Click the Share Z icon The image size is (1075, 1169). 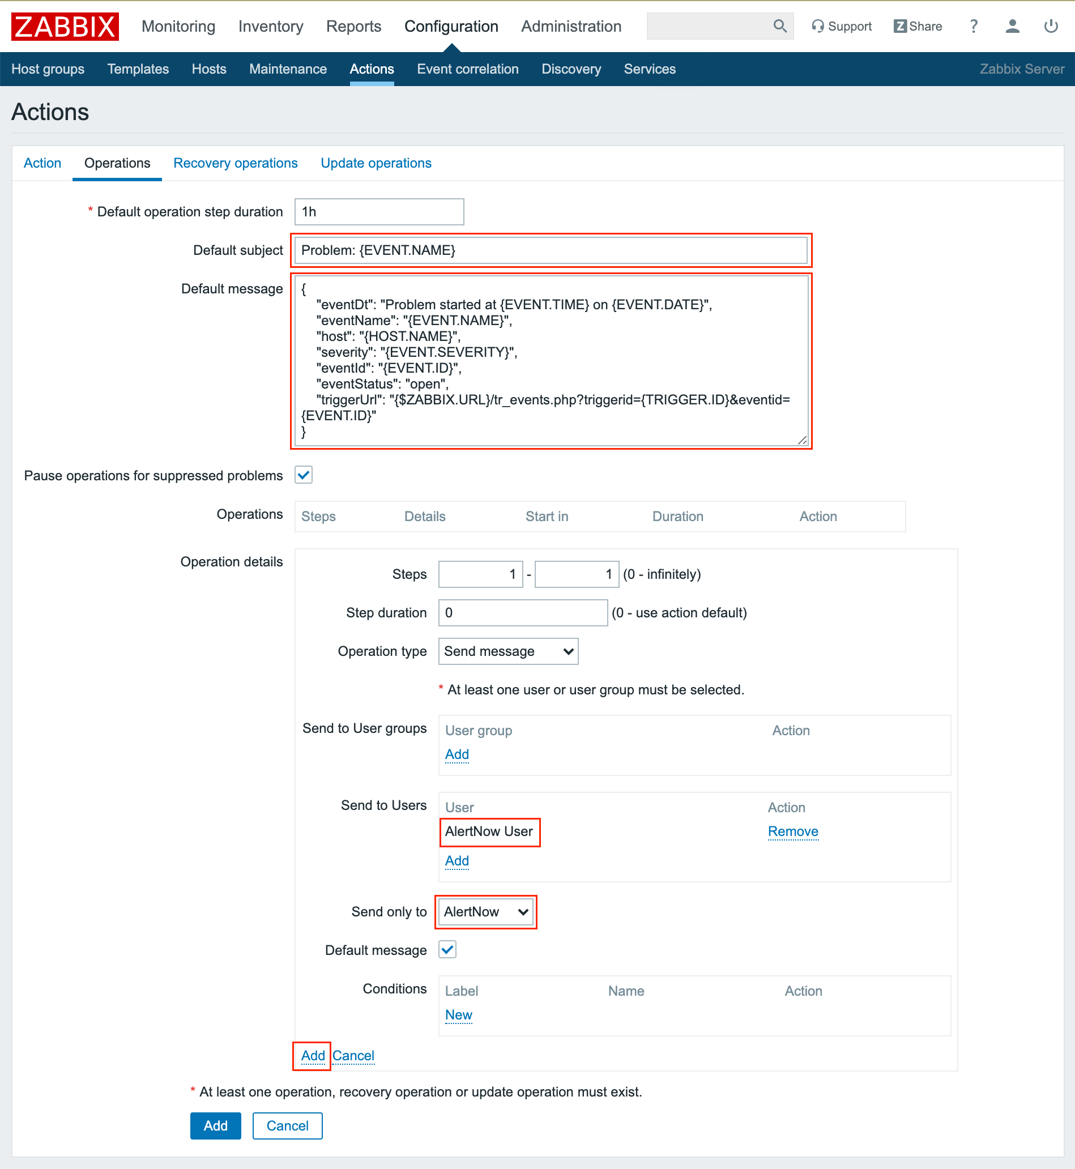tap(899, 26)
